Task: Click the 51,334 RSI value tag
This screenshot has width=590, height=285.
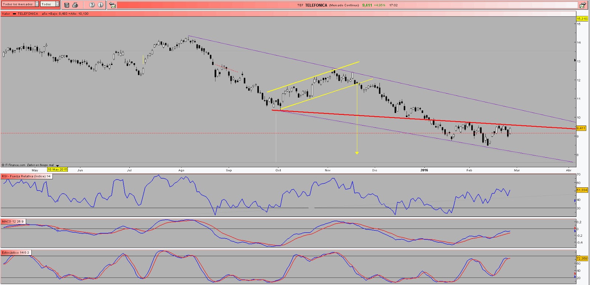Action: pos(582,190)
